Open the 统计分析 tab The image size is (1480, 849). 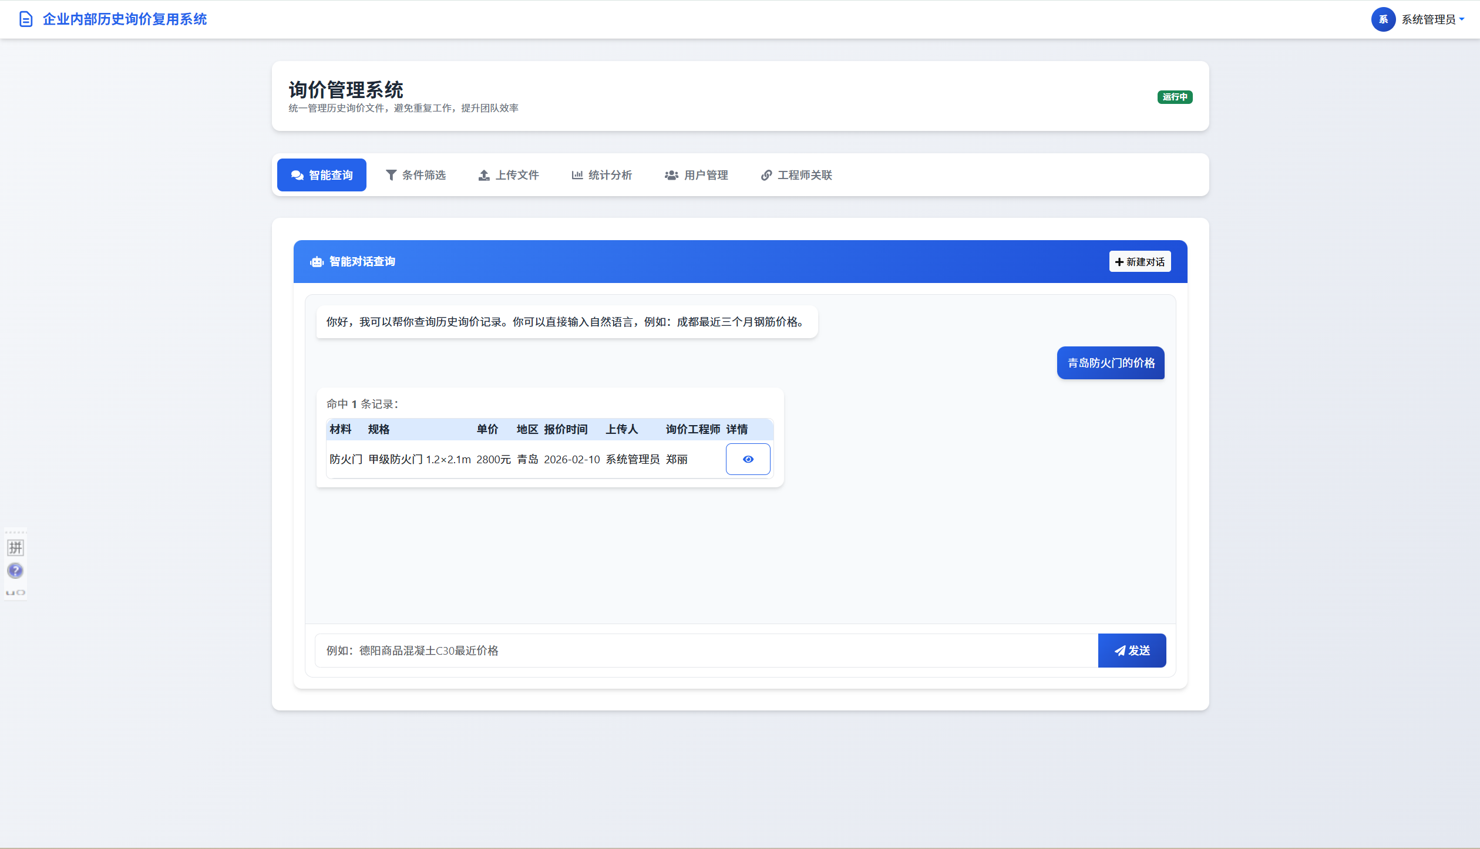602,175
